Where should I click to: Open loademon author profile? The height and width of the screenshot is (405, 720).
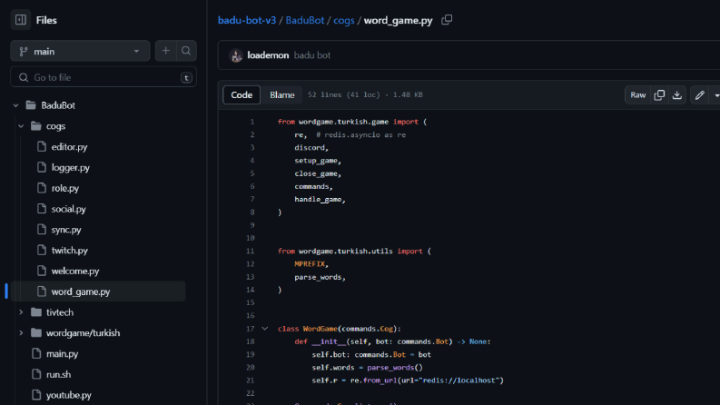268,55
